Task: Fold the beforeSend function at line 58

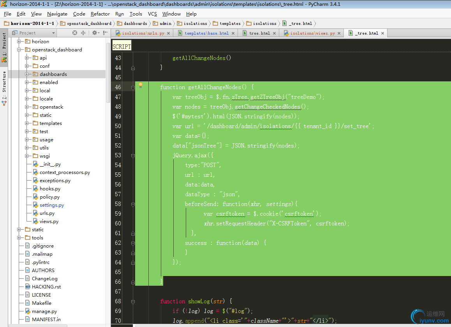Action: (133, 204)
